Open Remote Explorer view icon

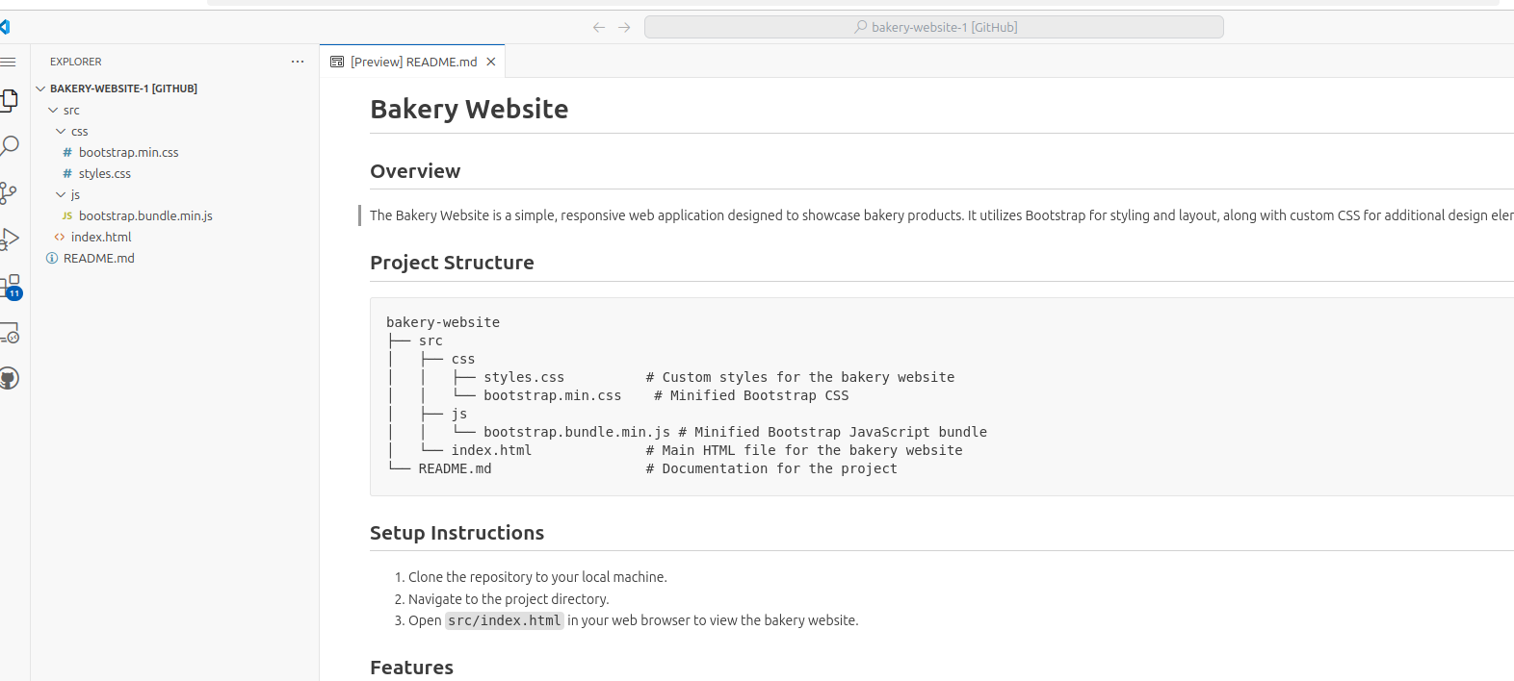9,333
